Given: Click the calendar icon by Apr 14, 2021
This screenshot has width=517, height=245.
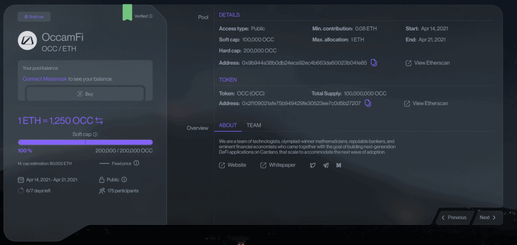Looking at the screenshot, I should click(x=21, y=180).
